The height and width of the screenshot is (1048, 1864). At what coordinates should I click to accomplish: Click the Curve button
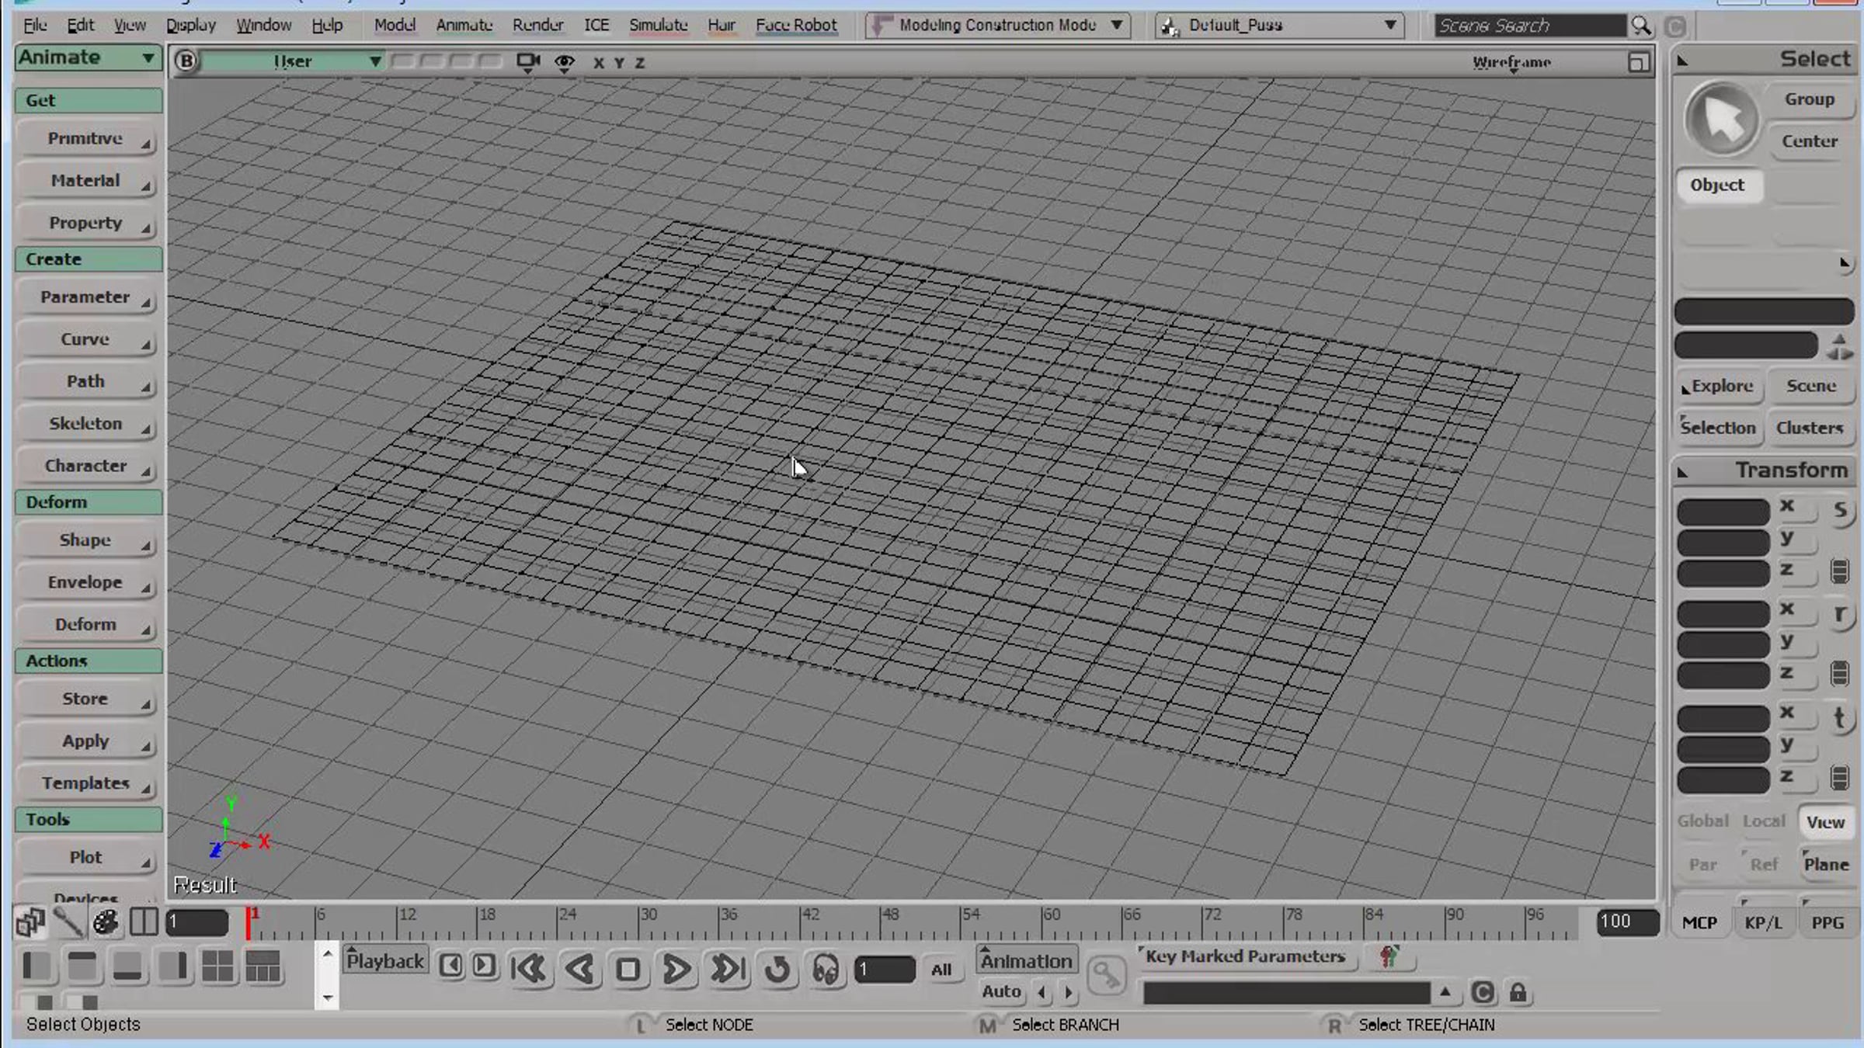(x=87, y=340)
